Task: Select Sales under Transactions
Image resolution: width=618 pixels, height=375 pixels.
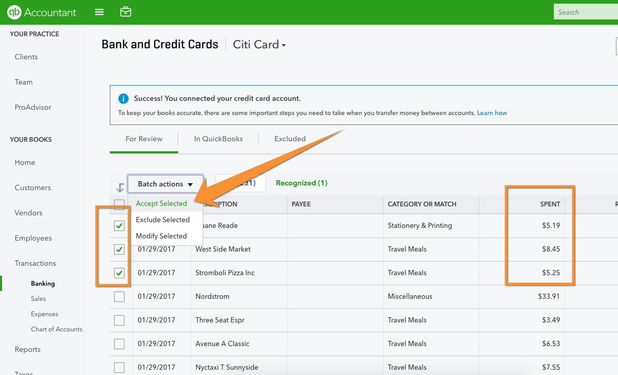Action: pyautogui.click(x=38, y=298)
